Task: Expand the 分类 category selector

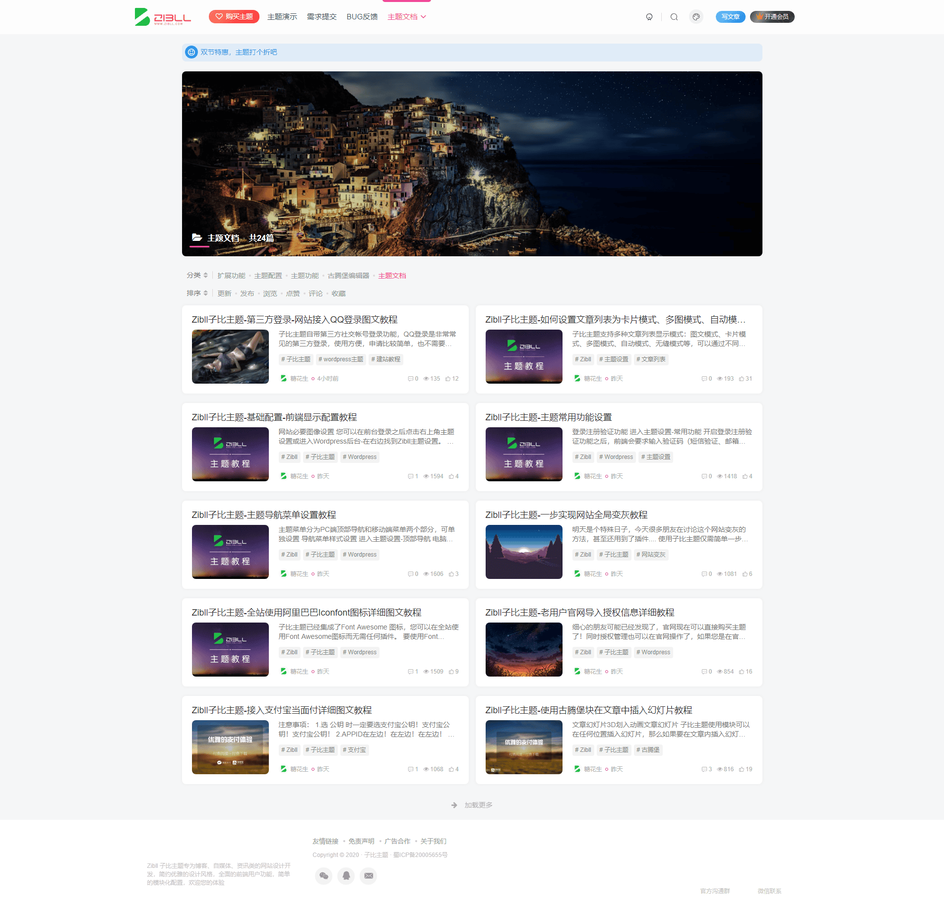Action: (197, 275)
